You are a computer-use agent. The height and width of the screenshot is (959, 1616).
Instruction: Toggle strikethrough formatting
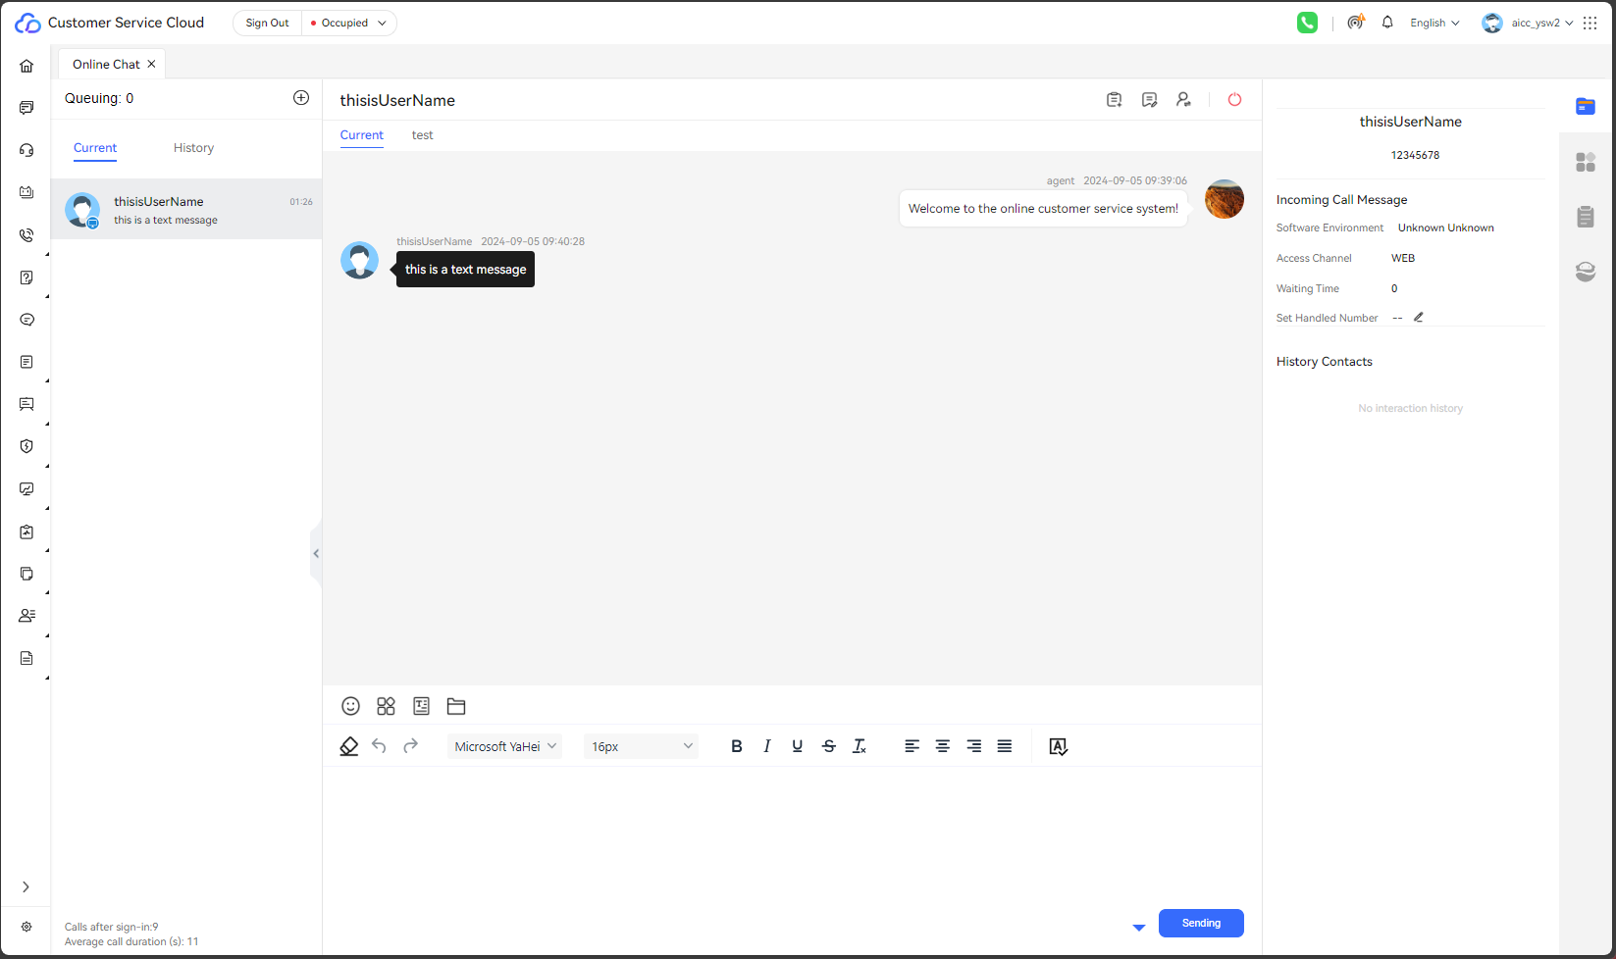click(x=829, y=746)
